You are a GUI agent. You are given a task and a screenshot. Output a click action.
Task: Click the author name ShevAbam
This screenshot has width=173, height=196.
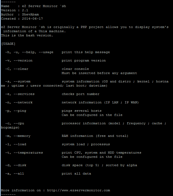tap(30, 14)
